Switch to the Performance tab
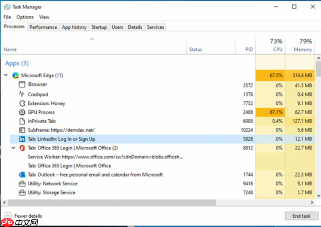321x227 pixels. pyautogui.click(x=43, y=27)
